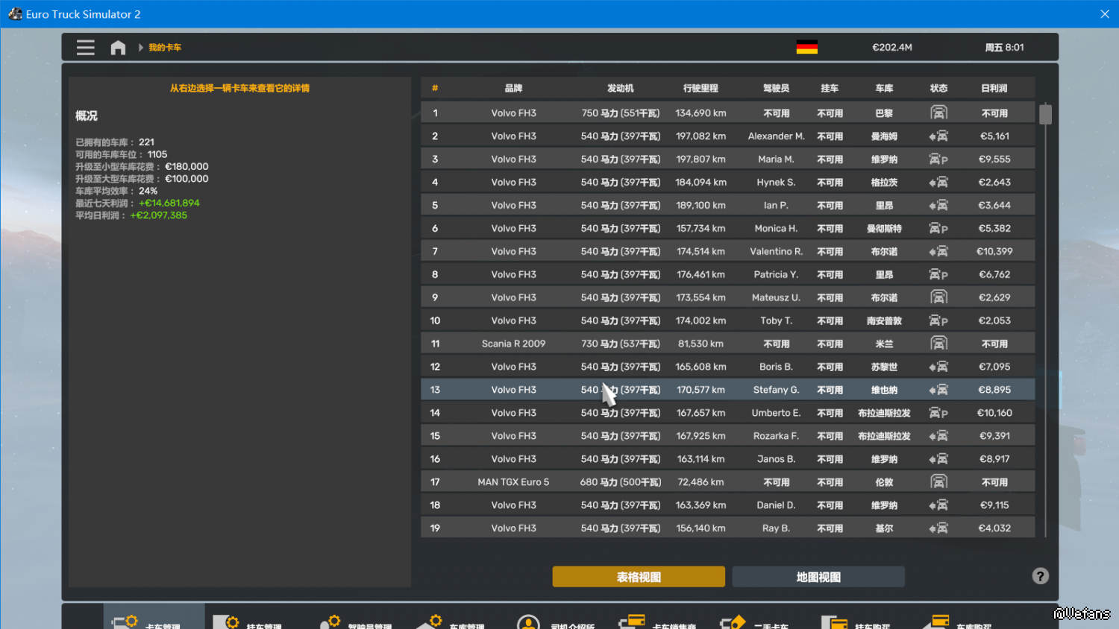Select daily profit €10,399 cell
Screen dimensions: 1119x629
[x=994, y=252]
